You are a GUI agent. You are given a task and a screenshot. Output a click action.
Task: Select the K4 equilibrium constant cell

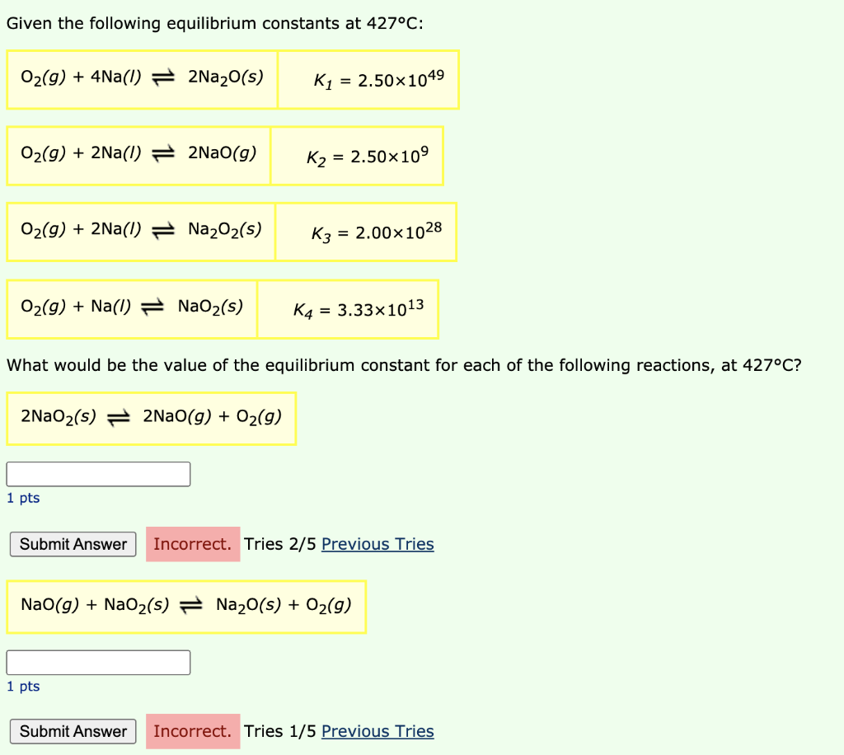coord(349,309)
